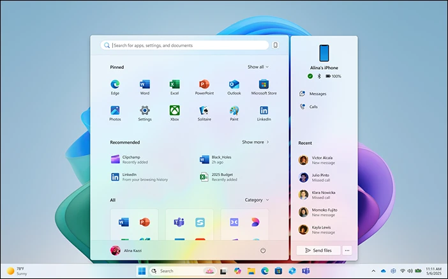Open pinned Excel app
This screenshot has height=279, width=448.
(174, 87)
